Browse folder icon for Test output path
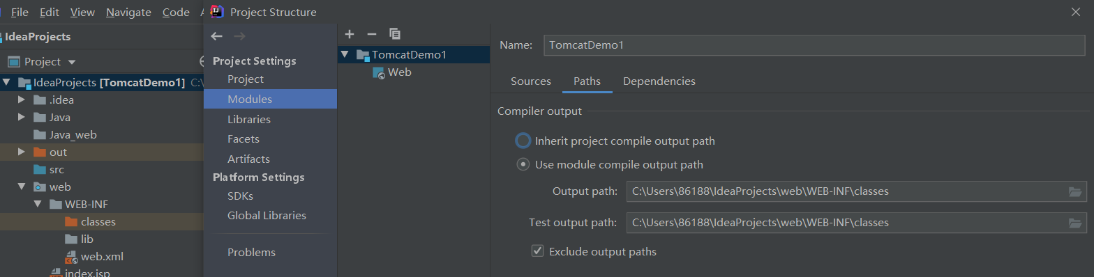The height and width of the screenshot is (277, 1094). tap(1075, 223)
